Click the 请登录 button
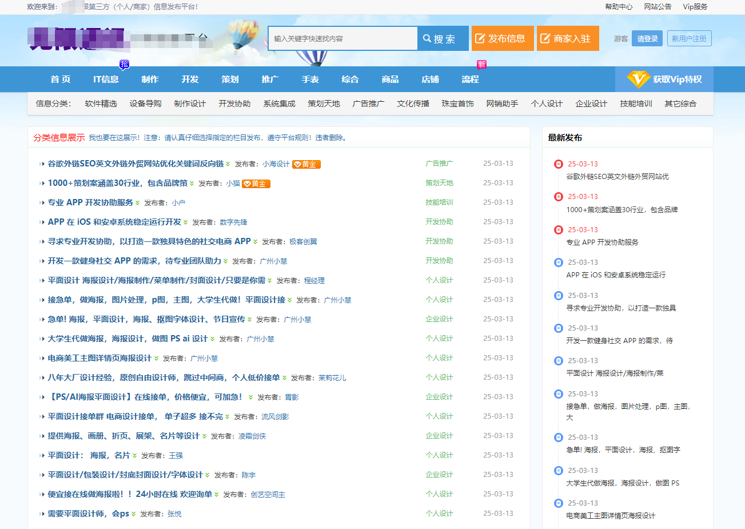 click(647, 38)
